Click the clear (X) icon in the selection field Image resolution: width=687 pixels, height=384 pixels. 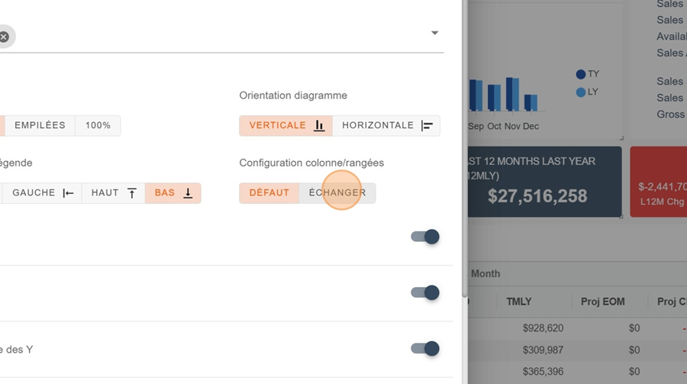(x=4, y=36)
